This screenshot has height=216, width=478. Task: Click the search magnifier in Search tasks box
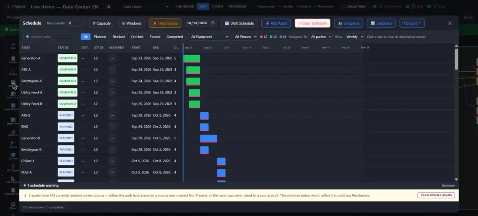tap(28, 37)
